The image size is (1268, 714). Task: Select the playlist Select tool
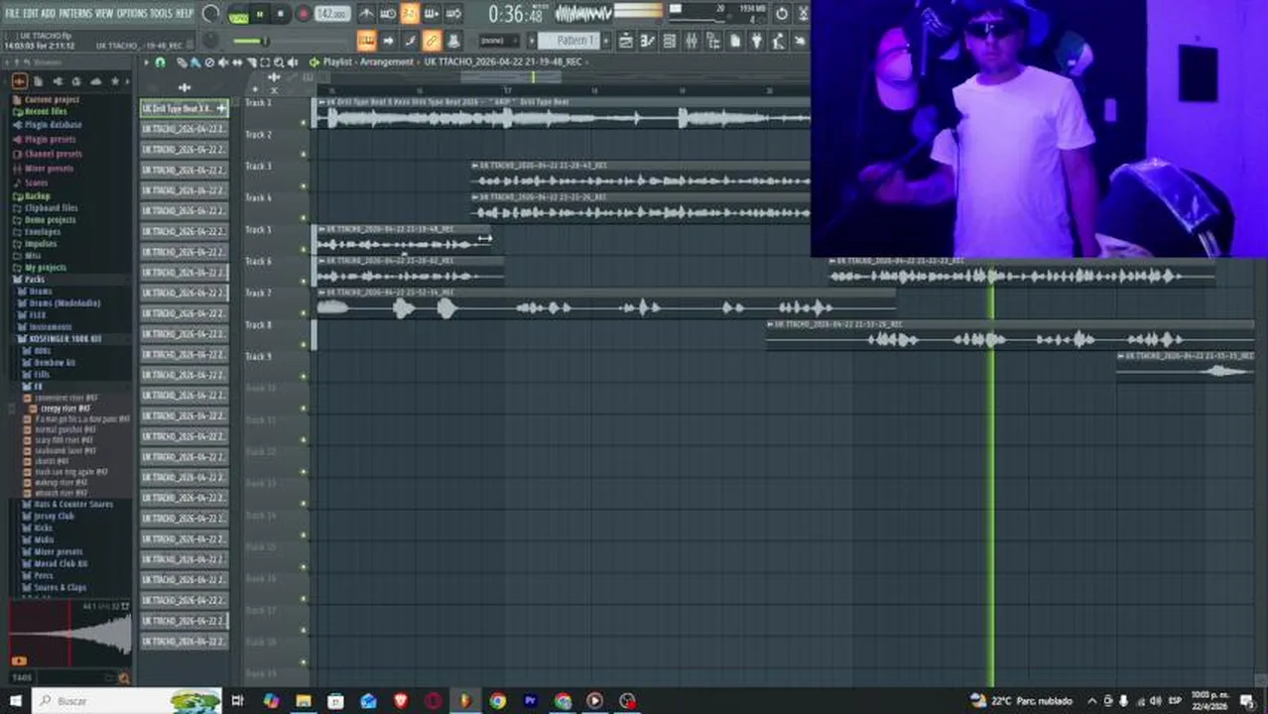point(264,61)
